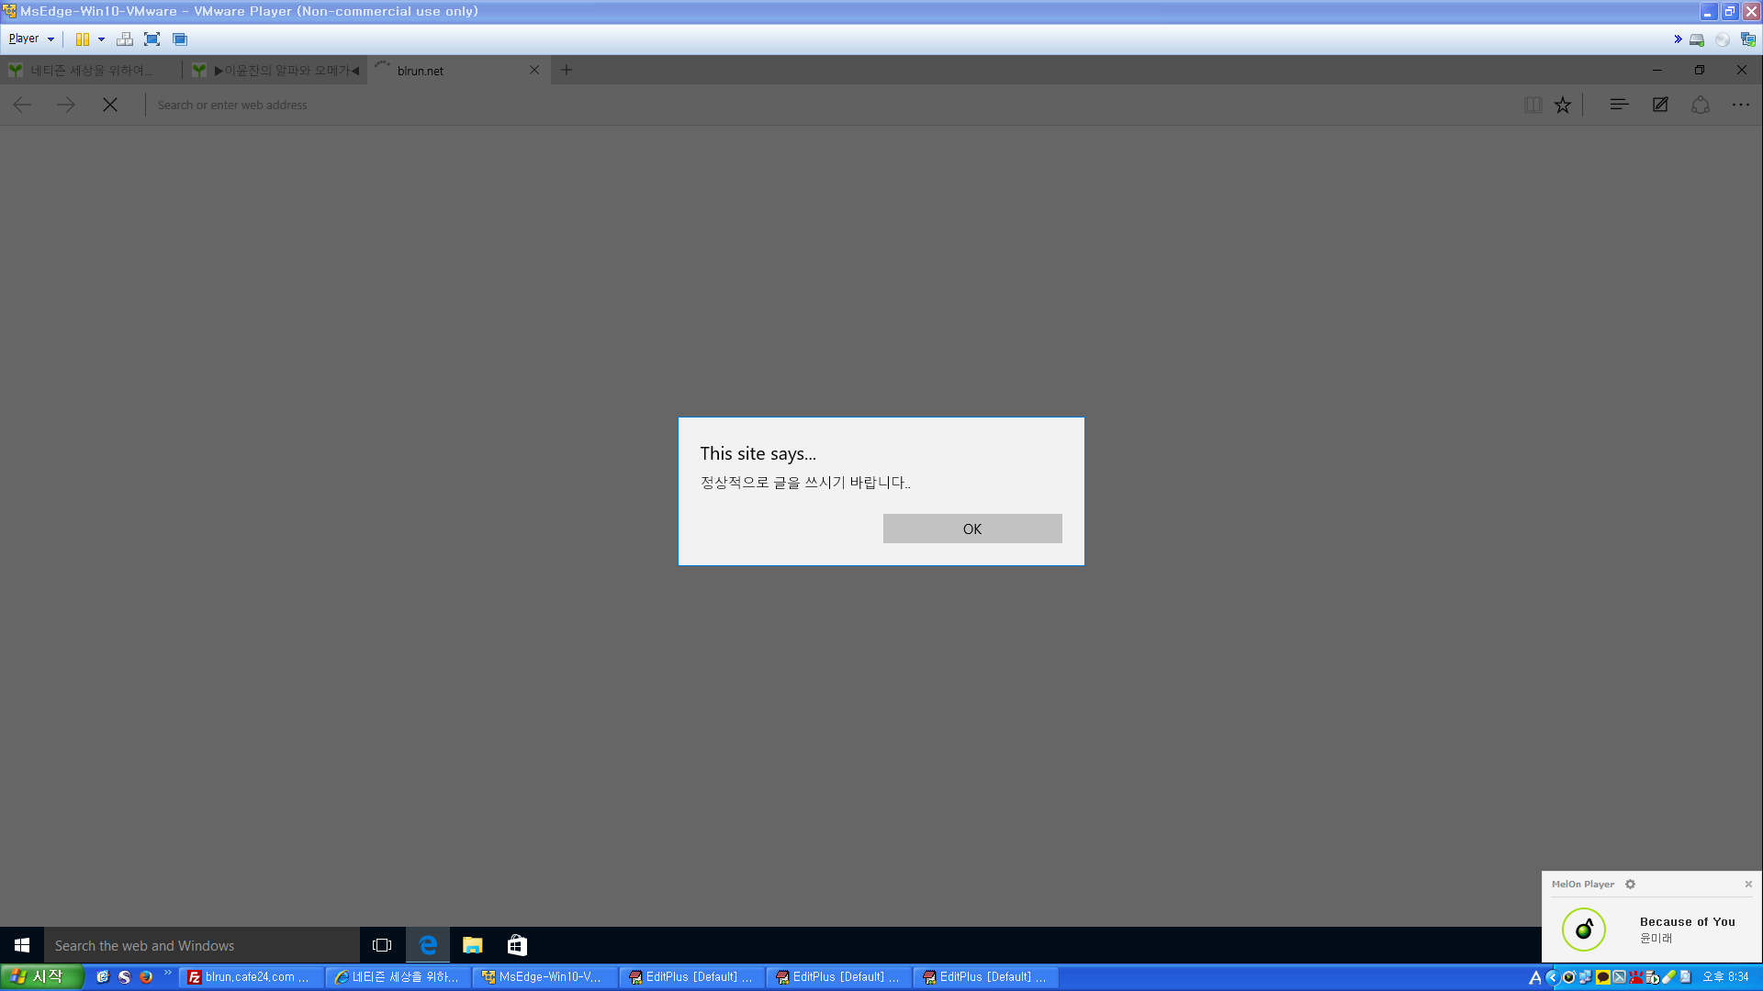
Task: Open VMware network adapter device icon
Action: tap(1748, 39)
